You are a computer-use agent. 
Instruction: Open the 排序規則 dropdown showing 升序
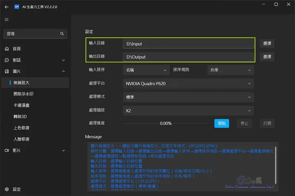click(231, 70)
